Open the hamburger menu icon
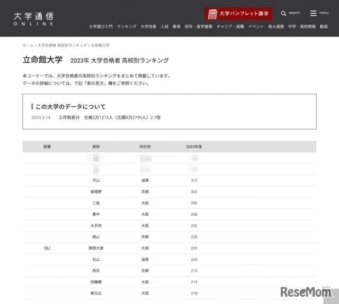This screenshot has width=339, height=304. 313,13
